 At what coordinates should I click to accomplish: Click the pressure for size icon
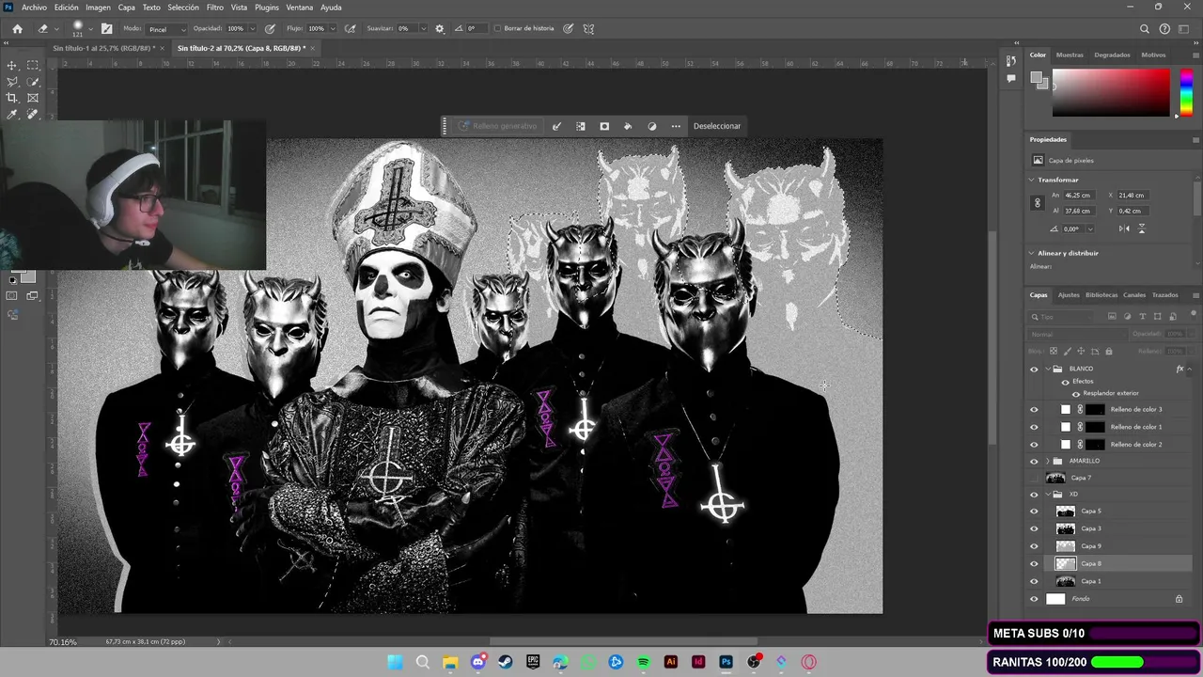click(568, 28)
